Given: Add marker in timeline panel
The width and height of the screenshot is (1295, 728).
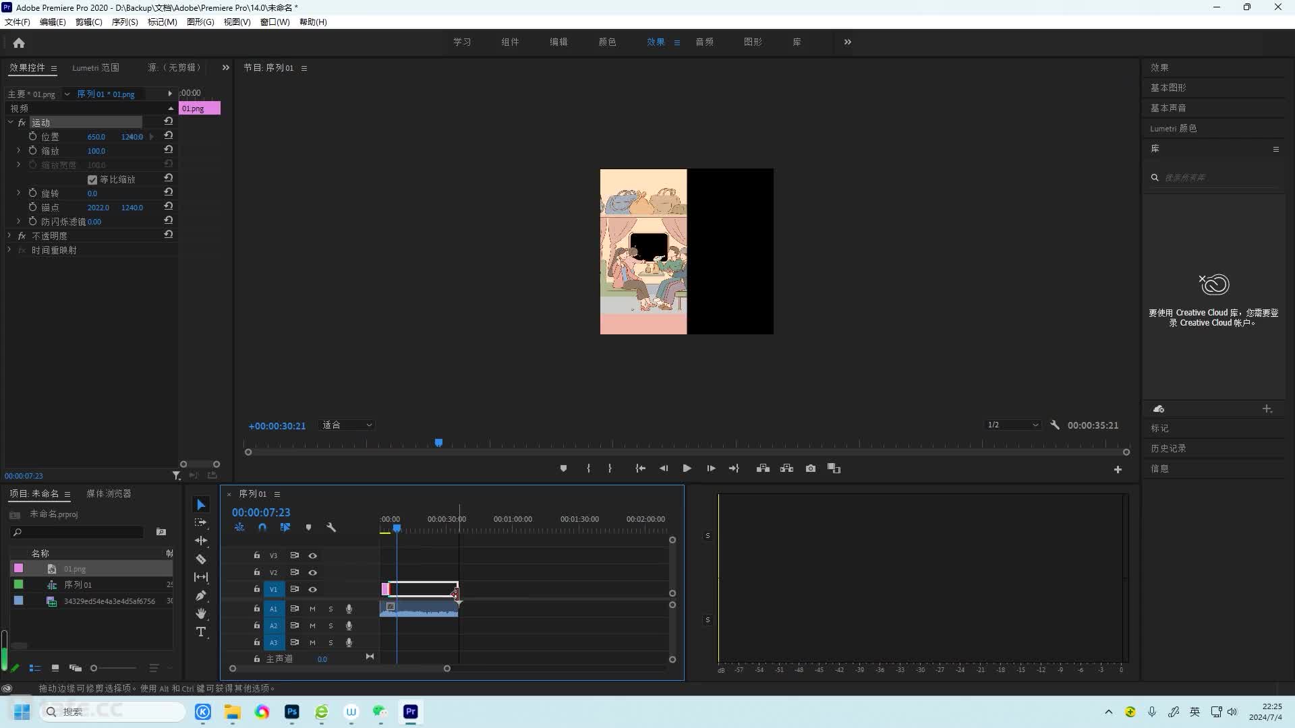Looking at the screenshot, I should [x=308, y=528].
